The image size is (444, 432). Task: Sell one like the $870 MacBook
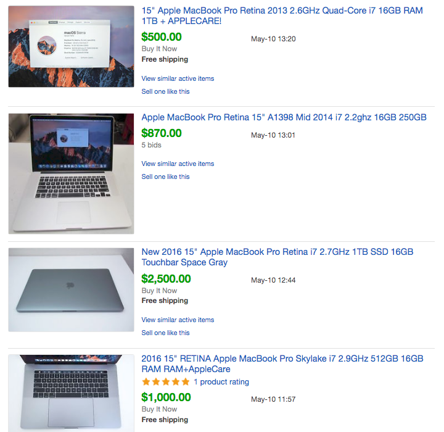(165, 177)
